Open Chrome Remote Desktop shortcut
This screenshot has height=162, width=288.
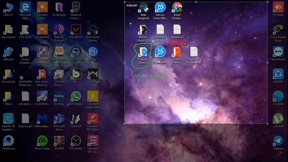pos(59,78)
